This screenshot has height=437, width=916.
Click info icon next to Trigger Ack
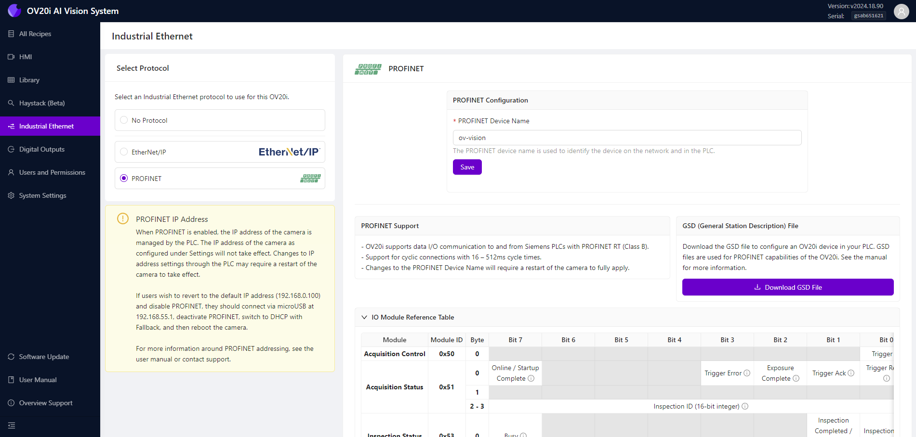click(851, 373)
